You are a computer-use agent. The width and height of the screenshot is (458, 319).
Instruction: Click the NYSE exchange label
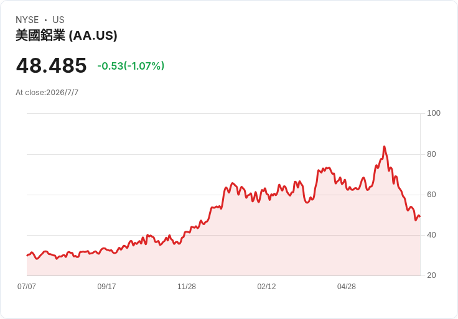click(x=27, y=20)
